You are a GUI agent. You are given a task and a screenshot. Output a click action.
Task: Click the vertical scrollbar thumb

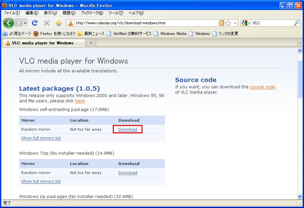point(300,79)
